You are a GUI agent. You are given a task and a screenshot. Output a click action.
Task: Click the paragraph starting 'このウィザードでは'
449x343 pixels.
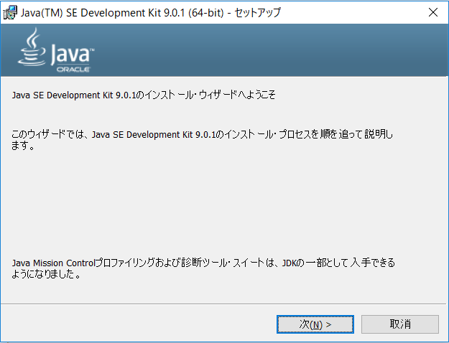point(202,140)
